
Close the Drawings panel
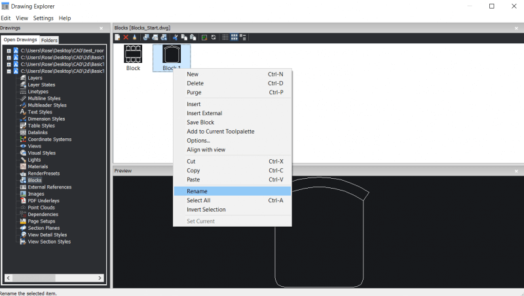(x=102, y=28)
